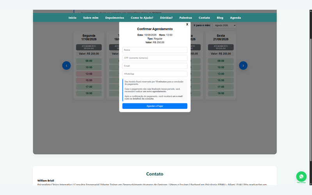Navigate to Palestras
Viewport: 312px width, 195px height.
186,18
